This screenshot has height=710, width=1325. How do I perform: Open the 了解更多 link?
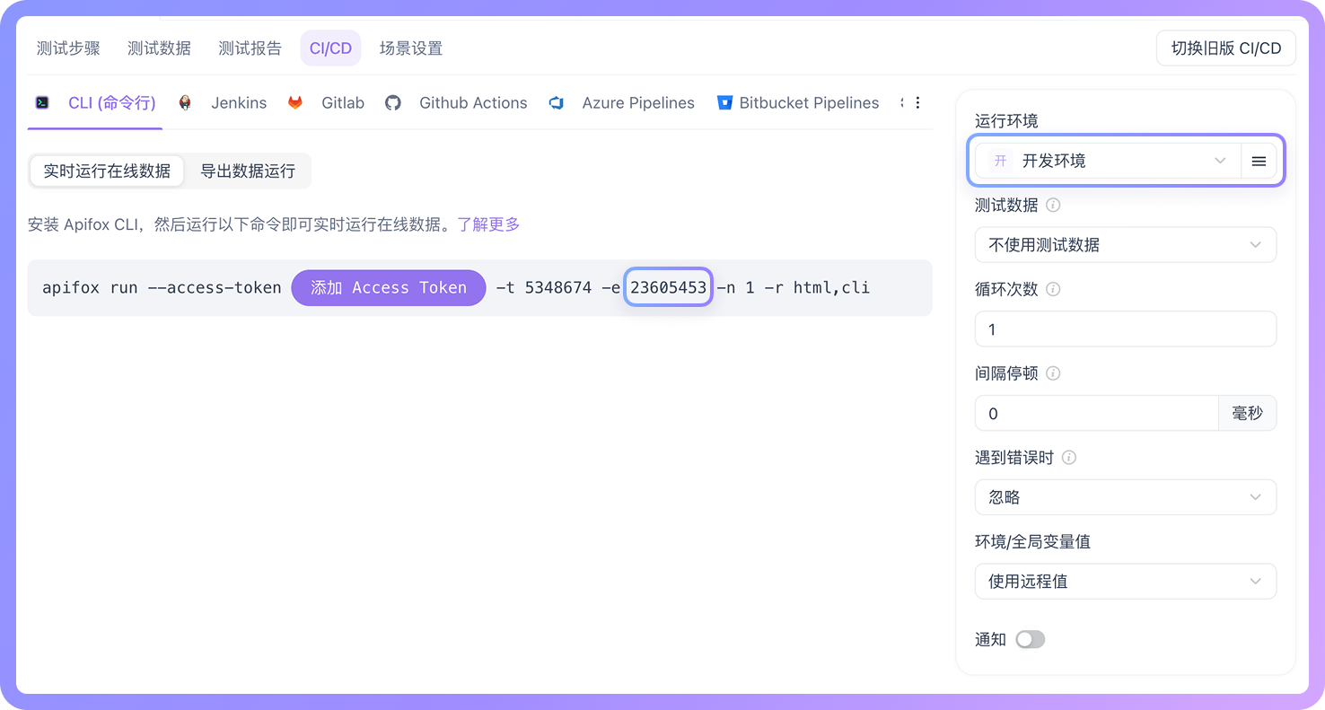(488, 224)
